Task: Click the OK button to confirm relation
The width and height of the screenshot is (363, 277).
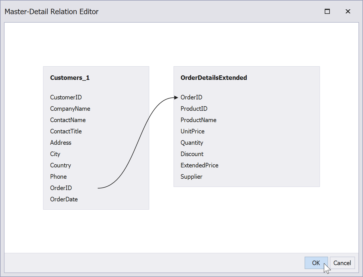Action: point(316,263)
